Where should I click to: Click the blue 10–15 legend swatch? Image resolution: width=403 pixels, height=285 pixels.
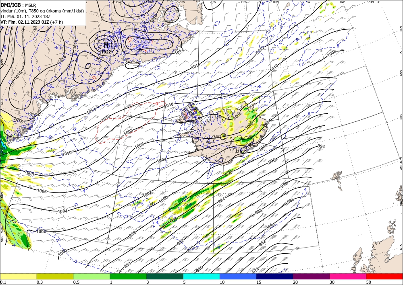click(238, 277)
